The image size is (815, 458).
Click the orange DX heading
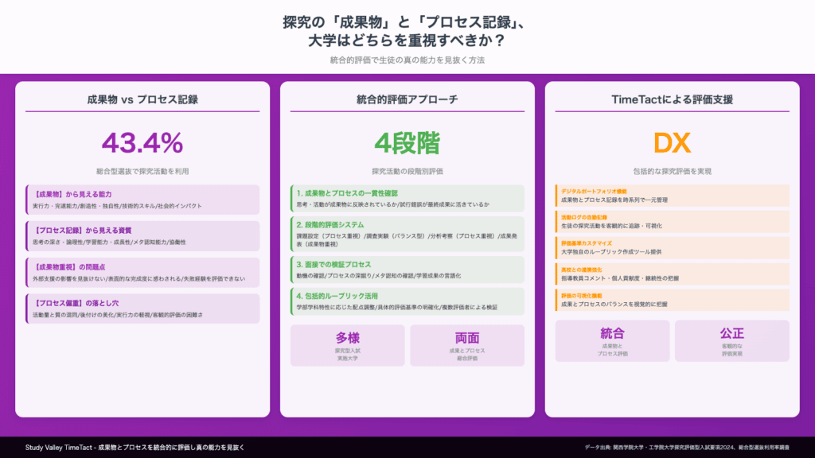click(x=672, y=143)
